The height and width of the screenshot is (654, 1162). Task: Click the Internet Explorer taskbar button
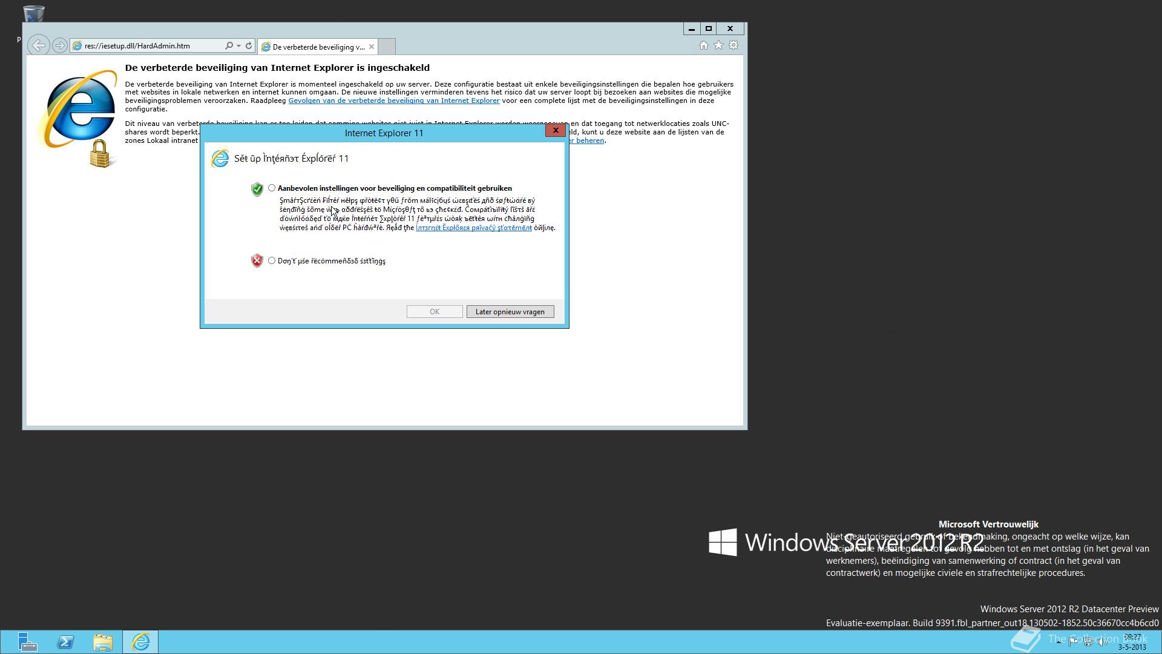coord(140,642)
